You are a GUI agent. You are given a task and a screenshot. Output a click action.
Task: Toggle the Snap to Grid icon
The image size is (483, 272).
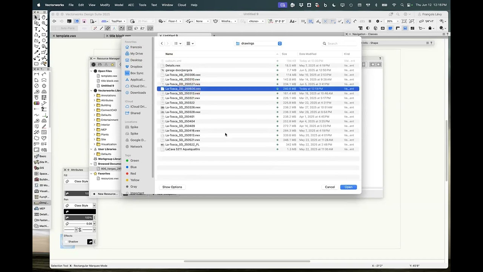tap(303, 21)
